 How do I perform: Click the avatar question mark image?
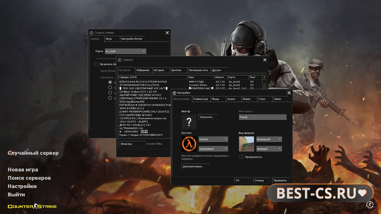coord(189,122)
